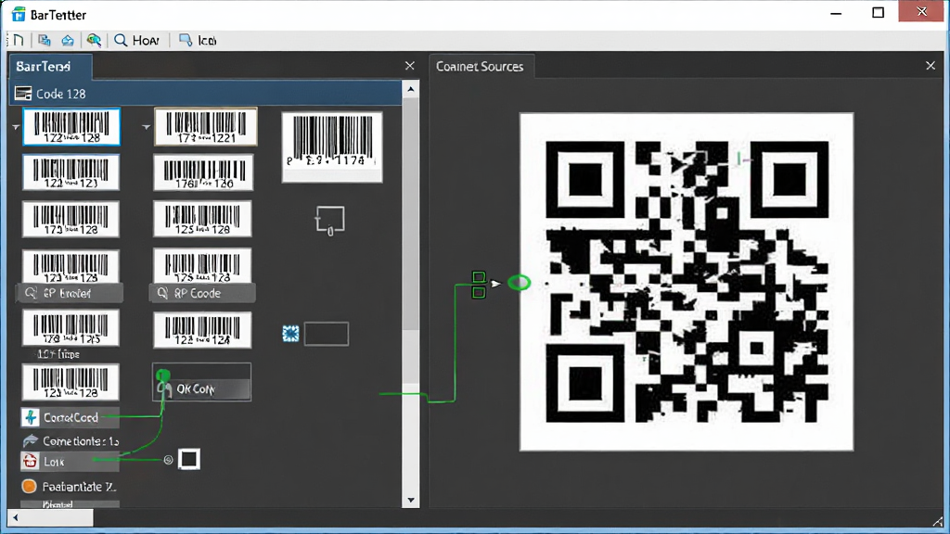Click the Code 128 barcode icon in the header
The height and width of the screenshot is (534, 950).
coord(23,94)
